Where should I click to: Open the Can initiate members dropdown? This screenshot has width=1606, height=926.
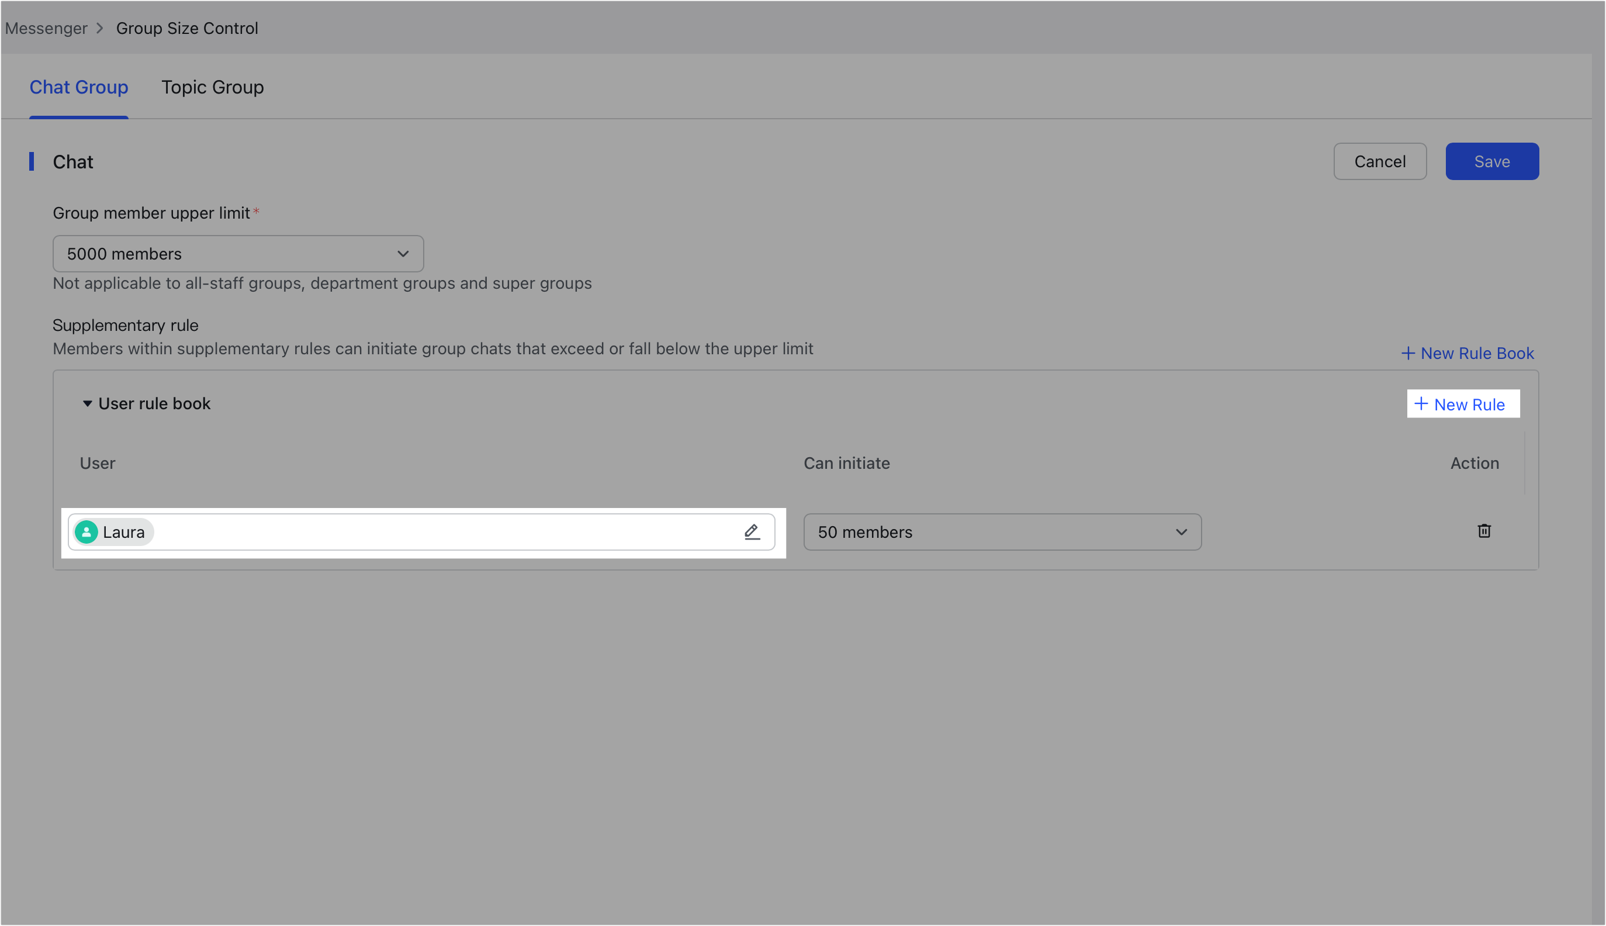(1001, 531)
